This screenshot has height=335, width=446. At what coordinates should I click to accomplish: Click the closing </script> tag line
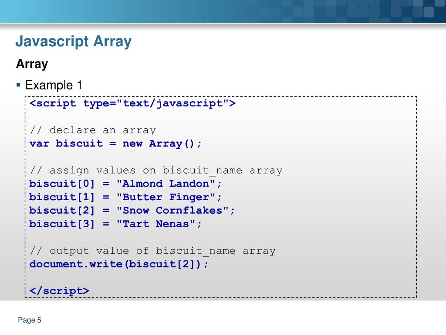(x=59, y=291)
